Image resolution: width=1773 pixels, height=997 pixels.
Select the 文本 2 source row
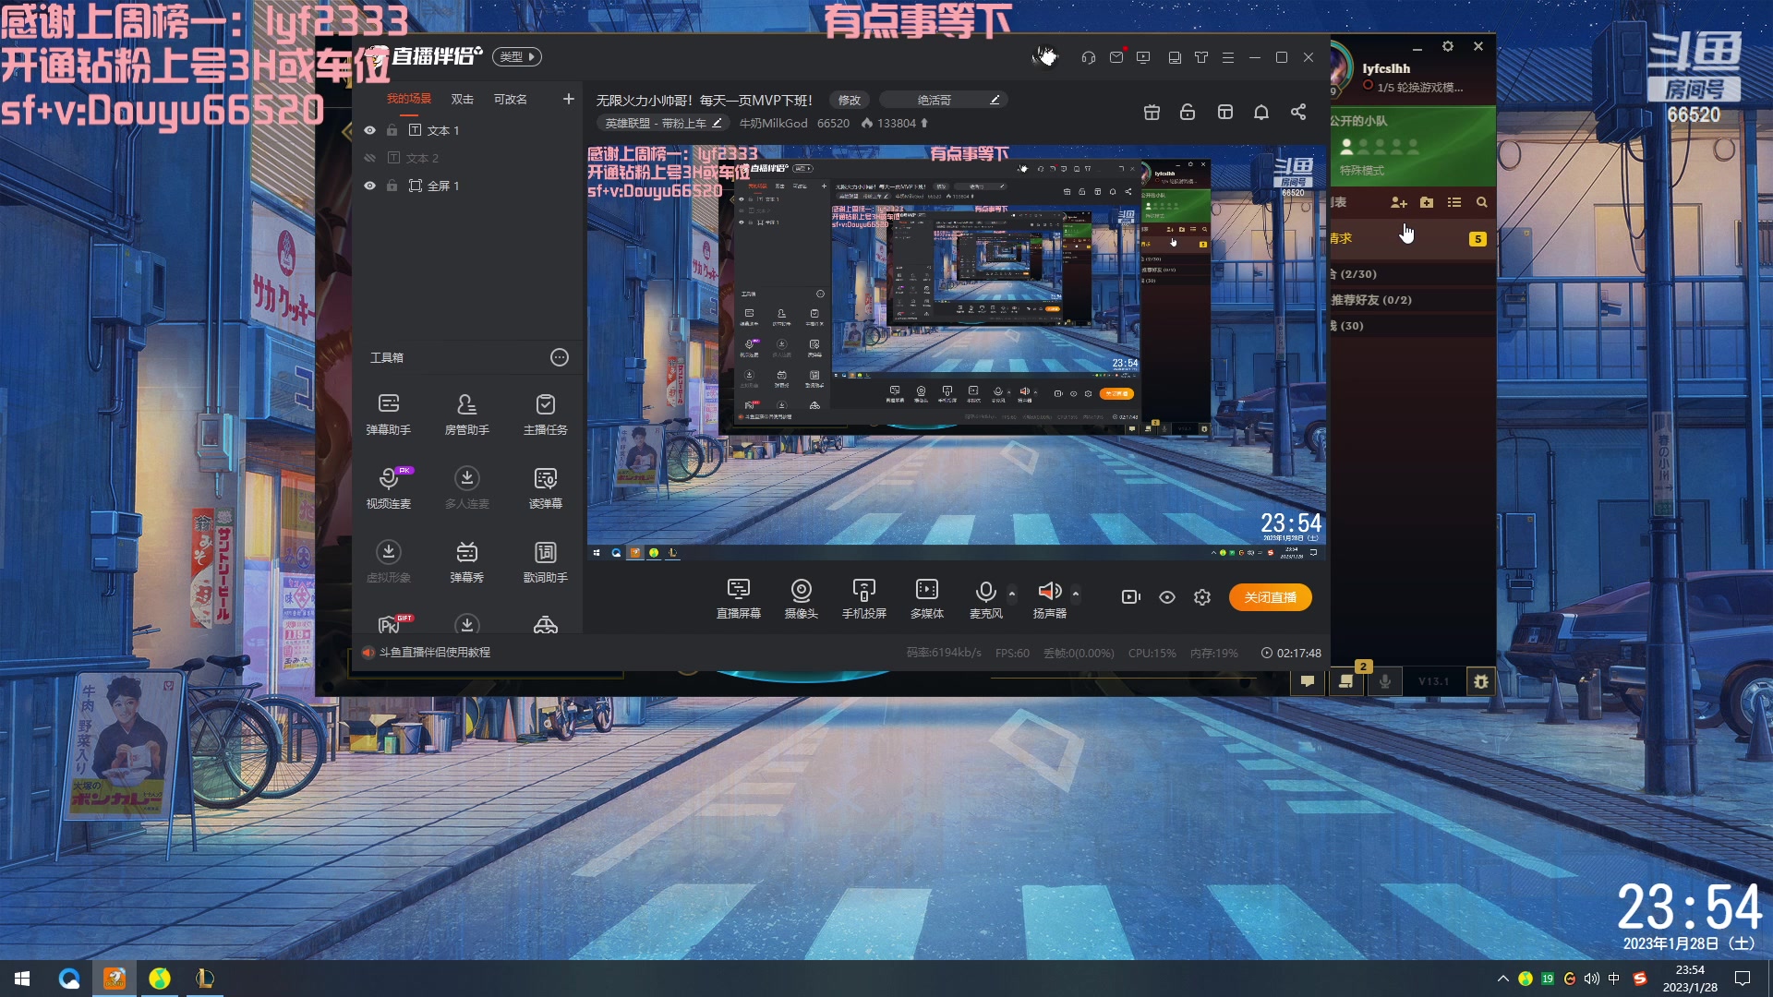click(467, 158)
